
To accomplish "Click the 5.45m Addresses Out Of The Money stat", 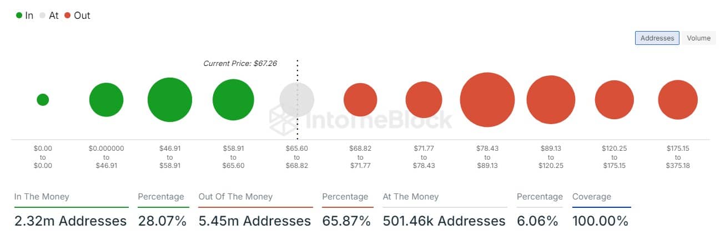I will [x=255, y=221].
